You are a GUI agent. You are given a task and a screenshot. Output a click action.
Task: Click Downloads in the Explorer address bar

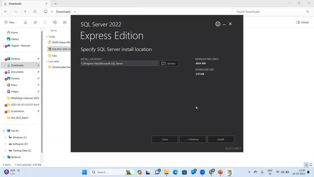click(x=63, y=12)
